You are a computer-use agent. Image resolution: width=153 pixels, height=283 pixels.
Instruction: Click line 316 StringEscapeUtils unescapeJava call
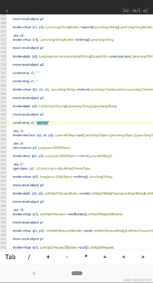[83, 56]
